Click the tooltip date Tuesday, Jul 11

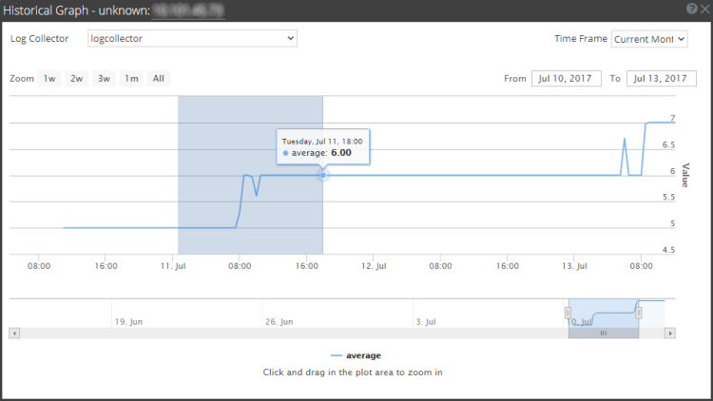pyautogui.click(x=322, y=142)
